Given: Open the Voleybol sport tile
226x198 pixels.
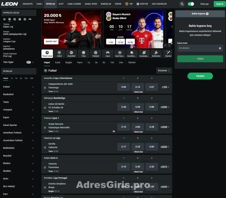Looking at the screenshot, I should [96, 54].
